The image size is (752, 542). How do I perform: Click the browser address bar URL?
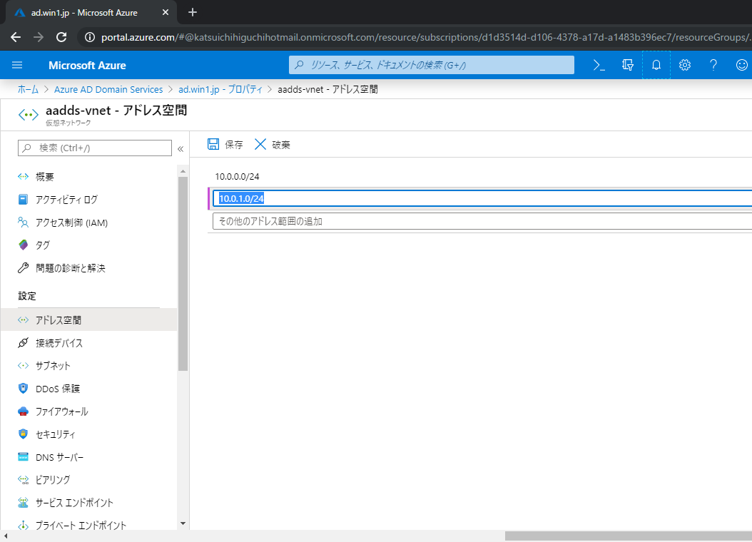426,37
